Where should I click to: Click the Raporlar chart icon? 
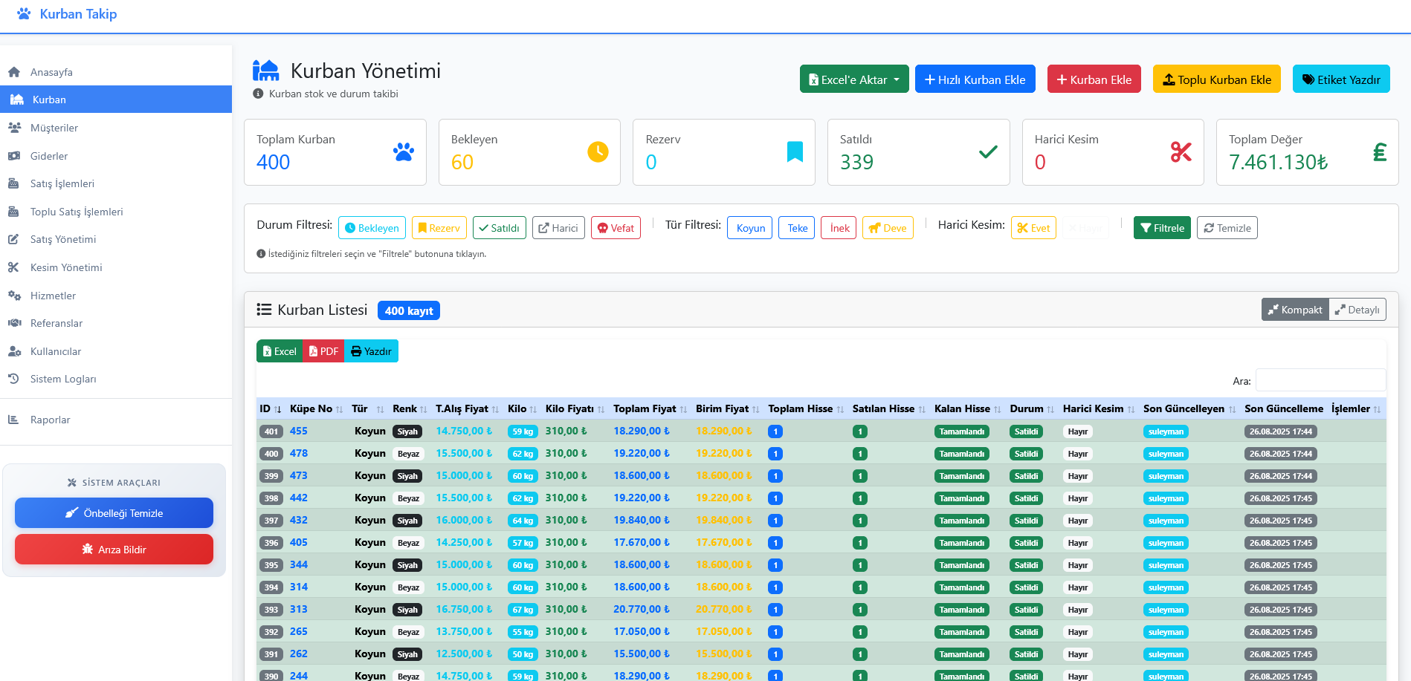pyautogui.click(x=13, y=420)
